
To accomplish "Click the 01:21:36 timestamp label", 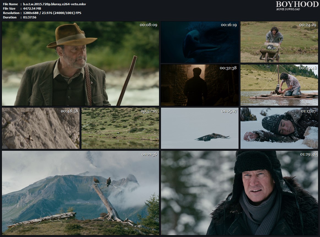I will 149,154.
